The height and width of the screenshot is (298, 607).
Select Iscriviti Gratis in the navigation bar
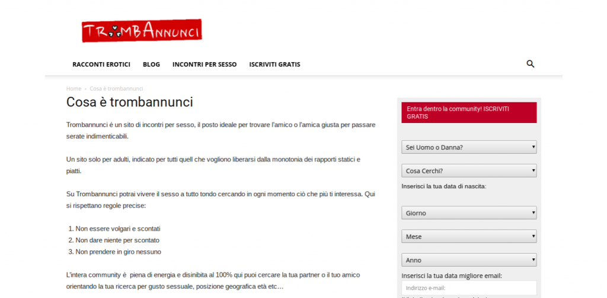(x=275, y=64)
